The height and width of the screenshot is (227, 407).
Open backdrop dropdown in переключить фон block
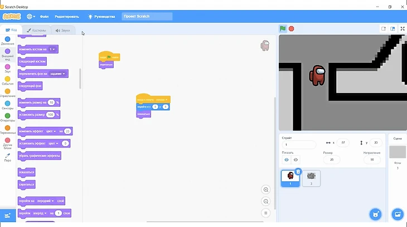57,74
